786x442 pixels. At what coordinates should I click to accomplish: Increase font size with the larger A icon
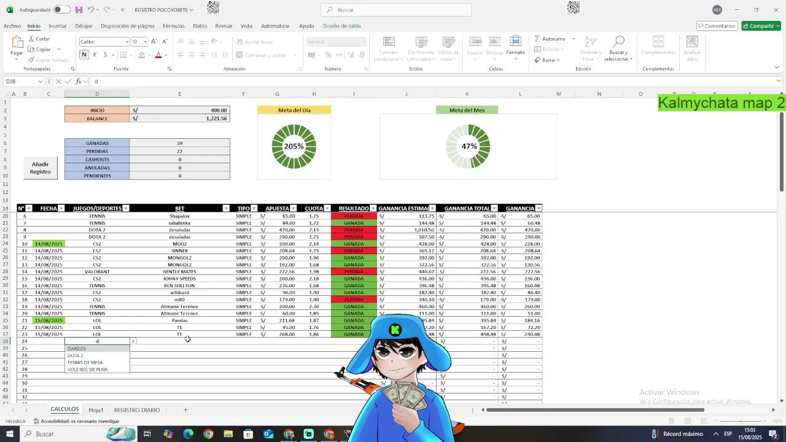pyautogui.click(x=154, y=42)
